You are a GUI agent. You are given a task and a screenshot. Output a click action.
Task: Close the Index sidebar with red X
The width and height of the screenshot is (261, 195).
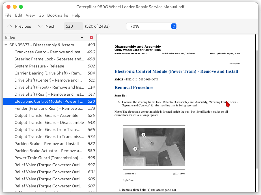coord(91,38)
